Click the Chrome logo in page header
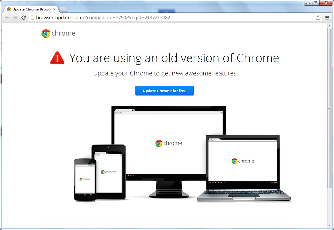Viewport: 334px width, 230px height. (x=58, y=34)
